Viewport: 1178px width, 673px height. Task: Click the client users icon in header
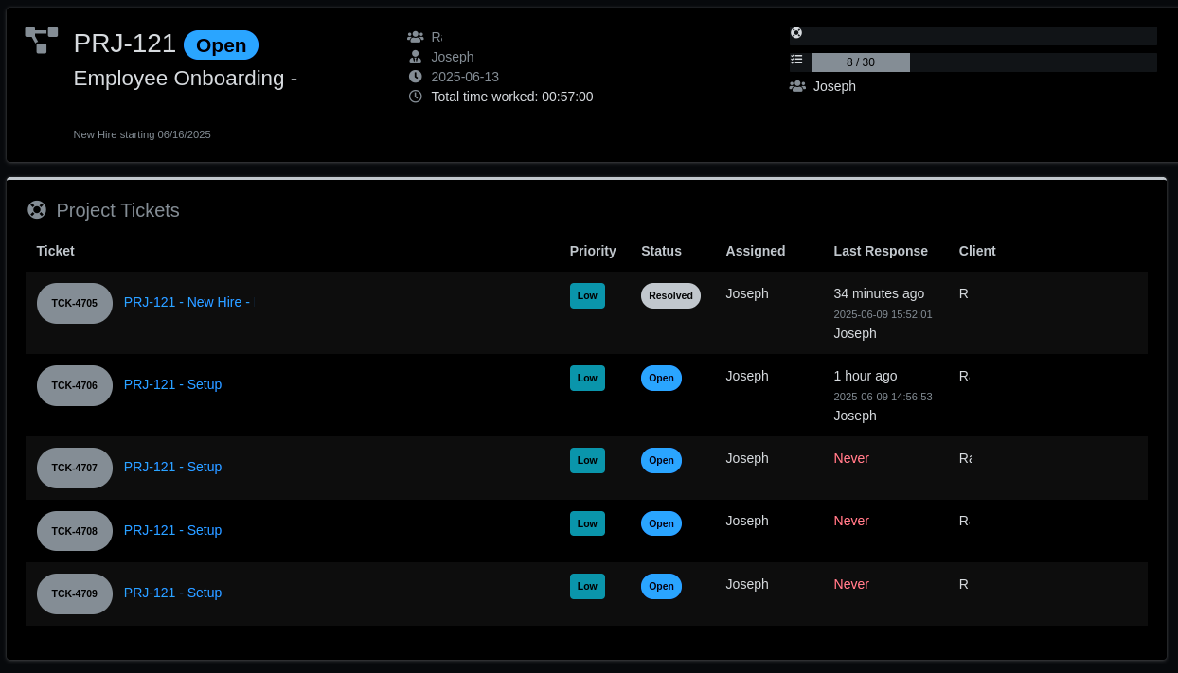coord(415,37)
